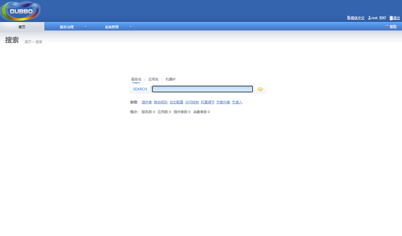Click the 负载均衡 link
Screen dimensions: 402x236
[223, 102]
